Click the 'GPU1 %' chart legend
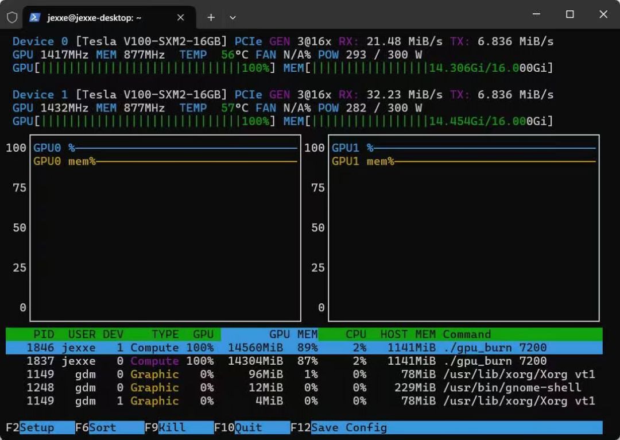620x440 pixels. [x=352, y=148]
